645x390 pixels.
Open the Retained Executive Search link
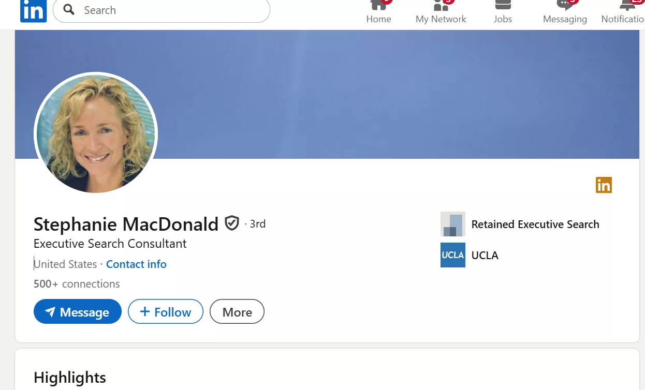click(x=535, y=224)
